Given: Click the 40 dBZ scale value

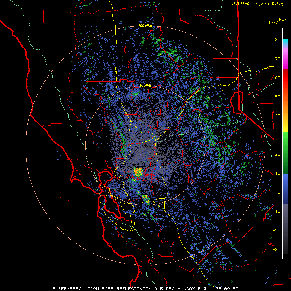Looking at the screenshot, I should click(278, 116).
